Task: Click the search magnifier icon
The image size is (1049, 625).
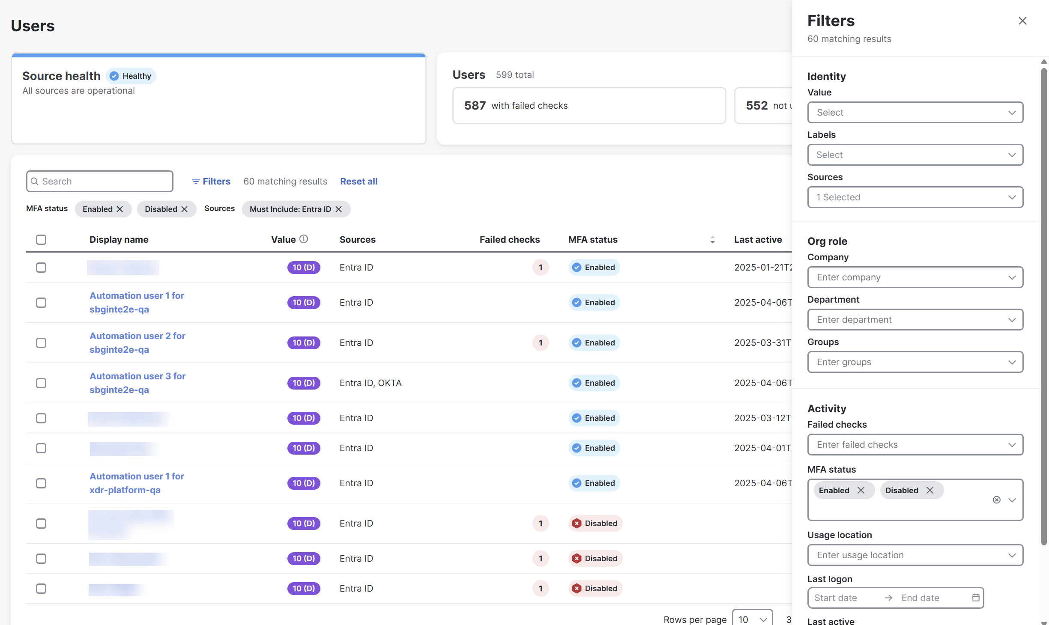Action: pos(35,182)
